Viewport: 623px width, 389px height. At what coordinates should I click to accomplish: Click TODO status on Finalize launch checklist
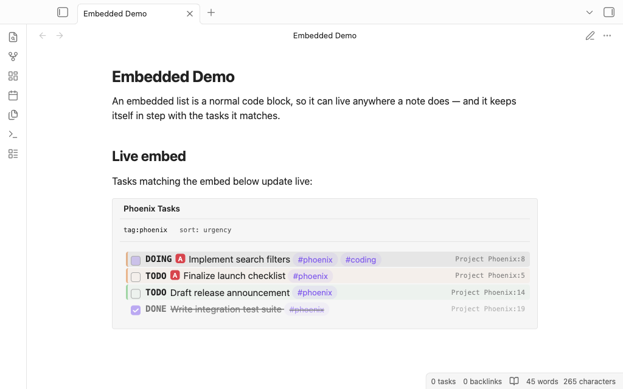(x=156, y=276)
